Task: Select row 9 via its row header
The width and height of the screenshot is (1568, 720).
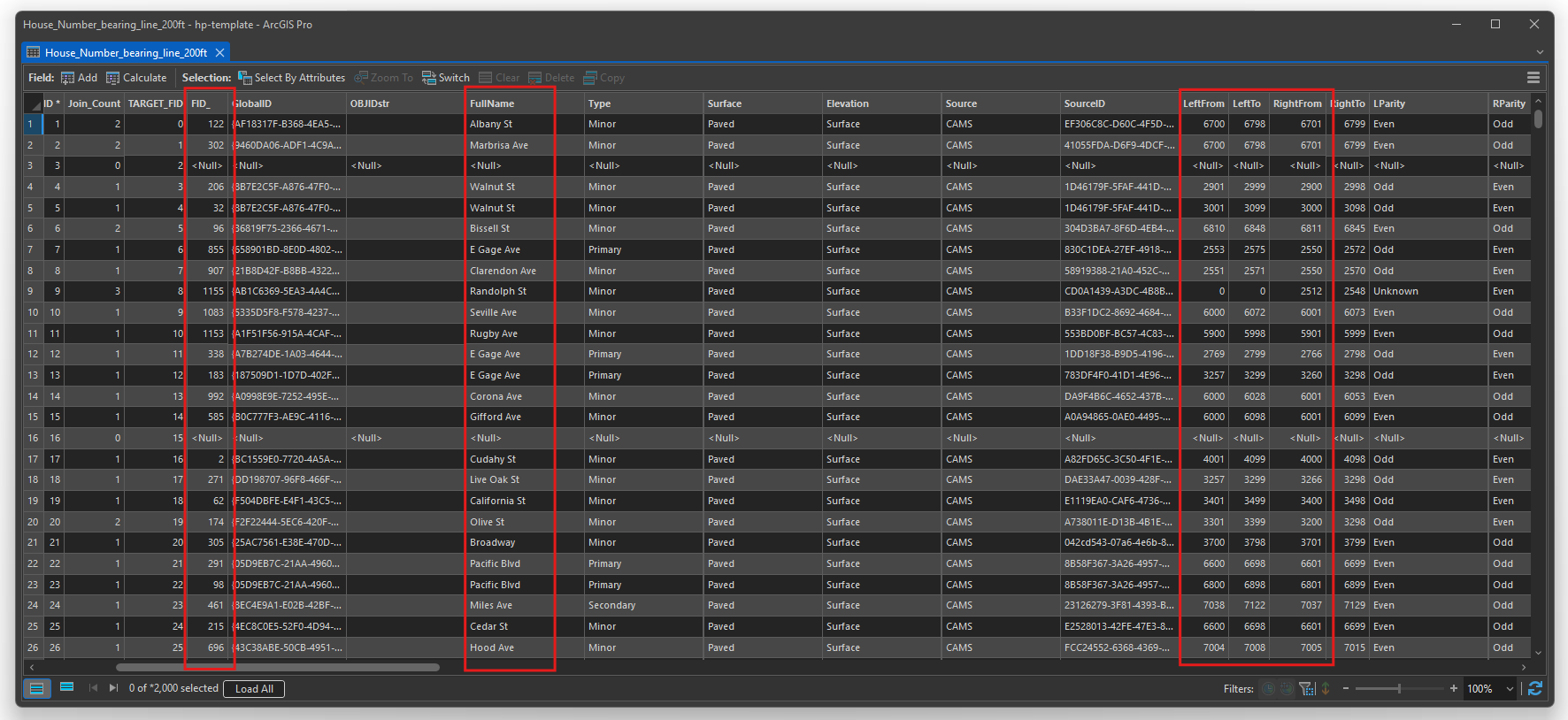Action: [x=33, y=291]
